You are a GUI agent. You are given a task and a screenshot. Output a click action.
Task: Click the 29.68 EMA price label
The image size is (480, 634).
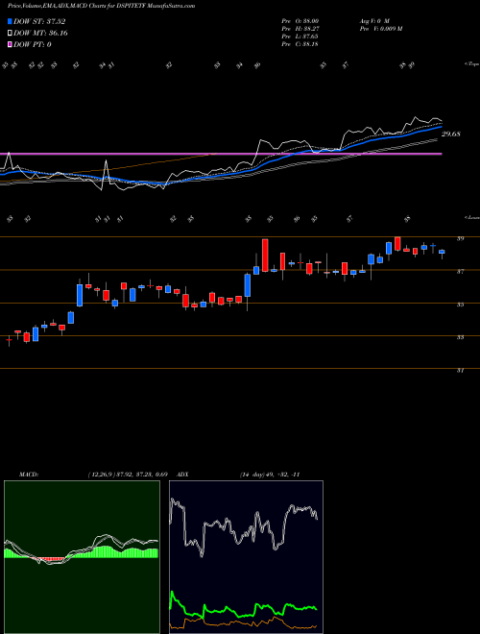451,134
